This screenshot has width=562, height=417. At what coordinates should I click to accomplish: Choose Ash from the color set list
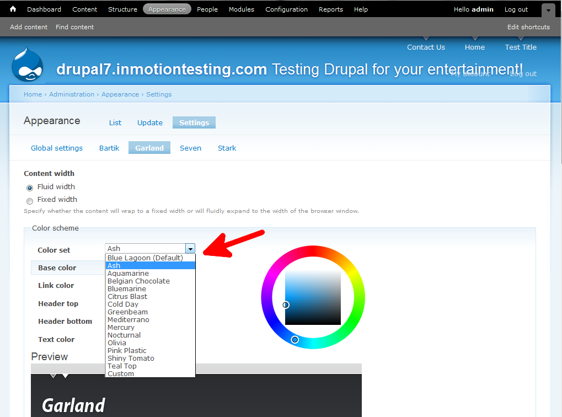coord(150,266)
